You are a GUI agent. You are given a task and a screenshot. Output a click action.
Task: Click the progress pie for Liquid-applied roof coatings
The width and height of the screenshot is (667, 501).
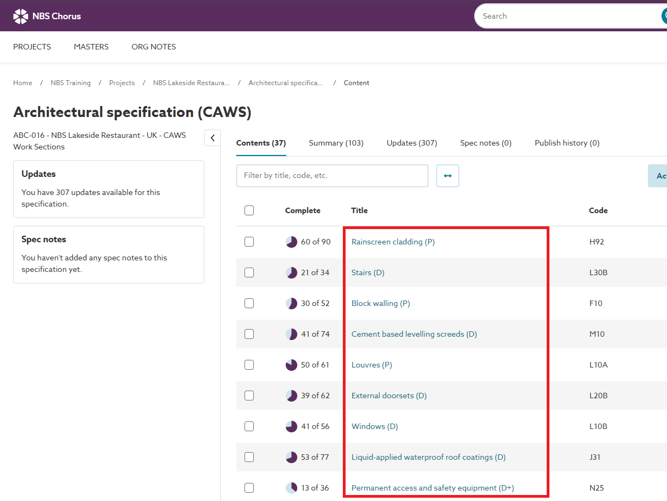pyautogui.click(x=291, y=457)
